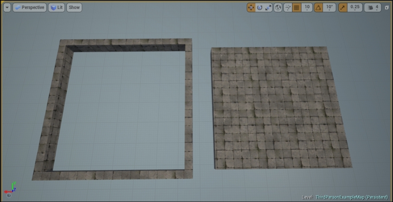The image size is (393, 202).
Task: Open the Perspective view type menu
Action: [30, 7]
